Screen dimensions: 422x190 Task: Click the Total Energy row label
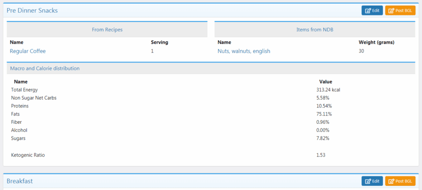[x=24, y=90]
